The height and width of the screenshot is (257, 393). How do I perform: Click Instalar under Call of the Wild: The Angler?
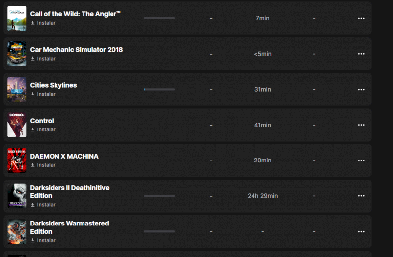[43, 23]
